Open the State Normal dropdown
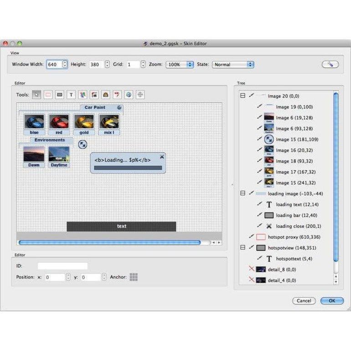The image size is (351, 351). click(x=233, y=64)
